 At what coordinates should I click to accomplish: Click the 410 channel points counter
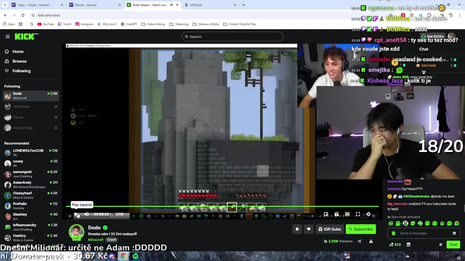tap(395, 245)
